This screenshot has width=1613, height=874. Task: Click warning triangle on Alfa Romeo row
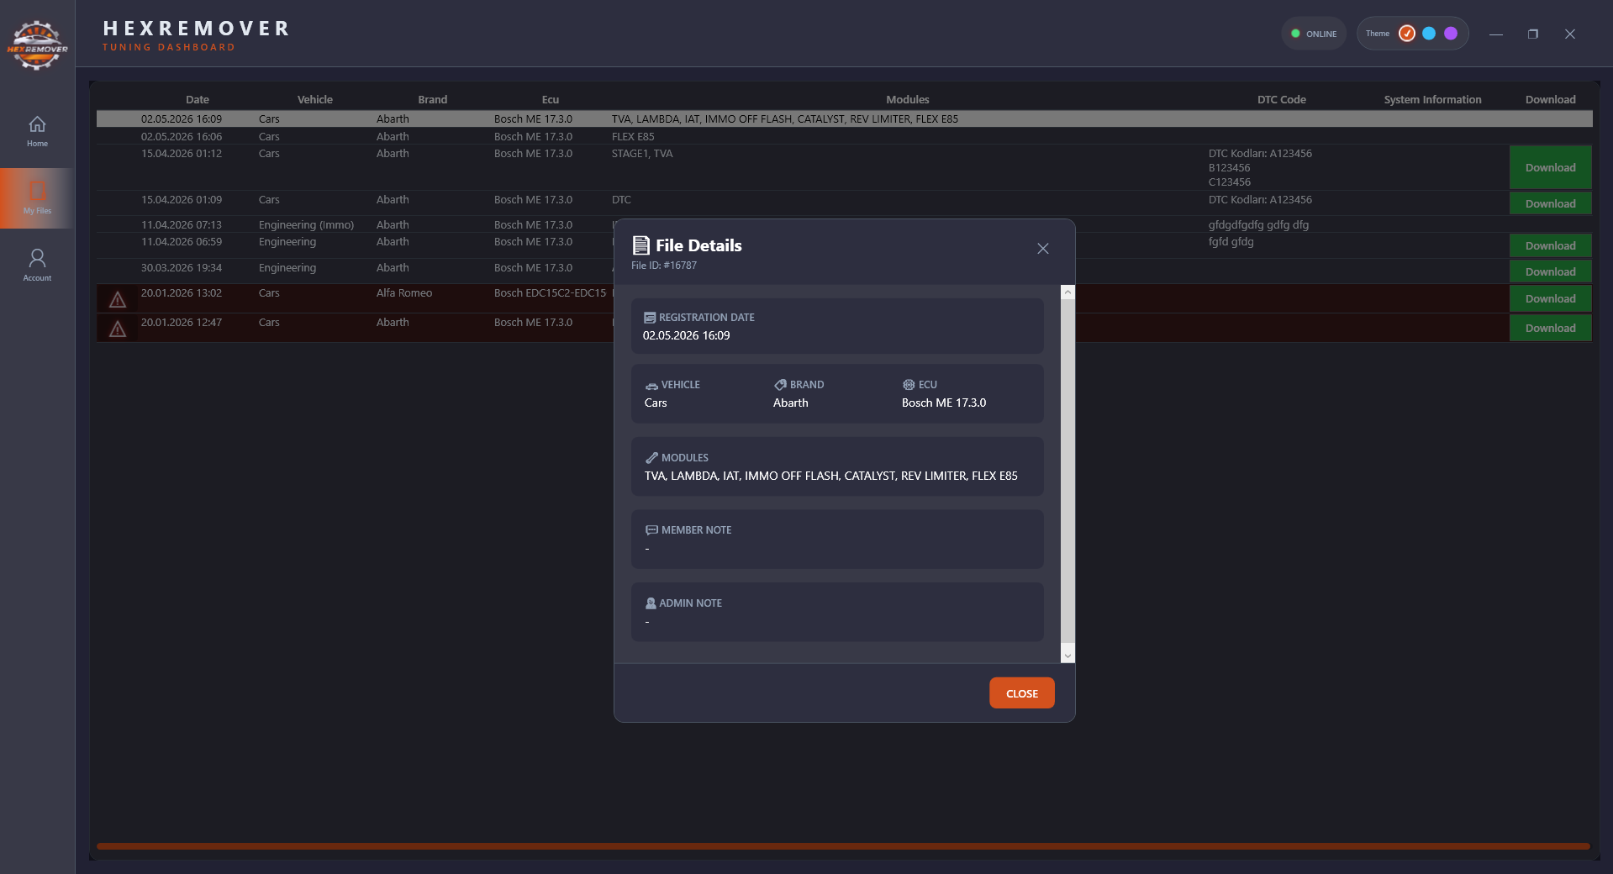pyautogui.click(x=118, y=299)
